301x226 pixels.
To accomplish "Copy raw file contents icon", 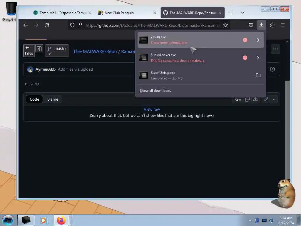I will pos(247,99).
